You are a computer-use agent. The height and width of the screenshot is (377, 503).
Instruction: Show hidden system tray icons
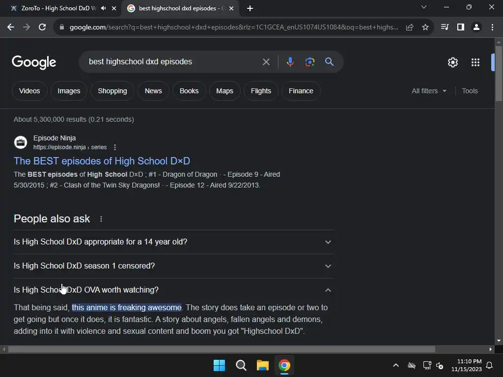click(x=396, y=365)
